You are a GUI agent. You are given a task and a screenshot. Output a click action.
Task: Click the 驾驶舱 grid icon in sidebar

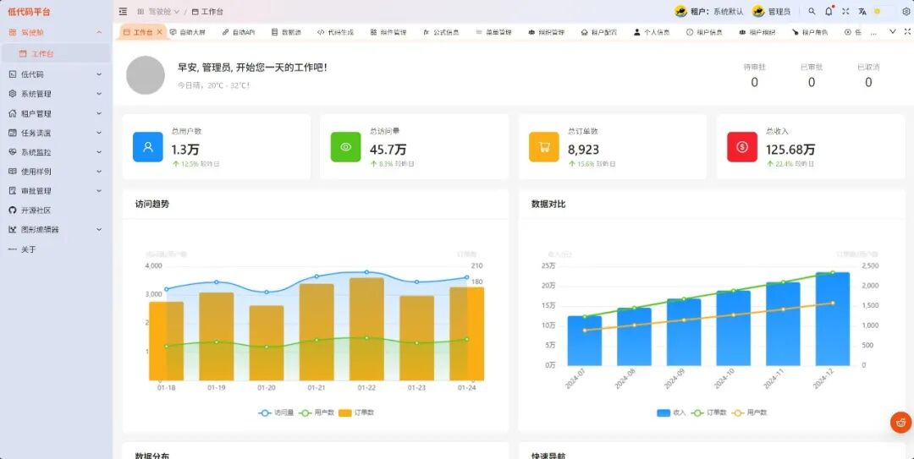[12, 33]
